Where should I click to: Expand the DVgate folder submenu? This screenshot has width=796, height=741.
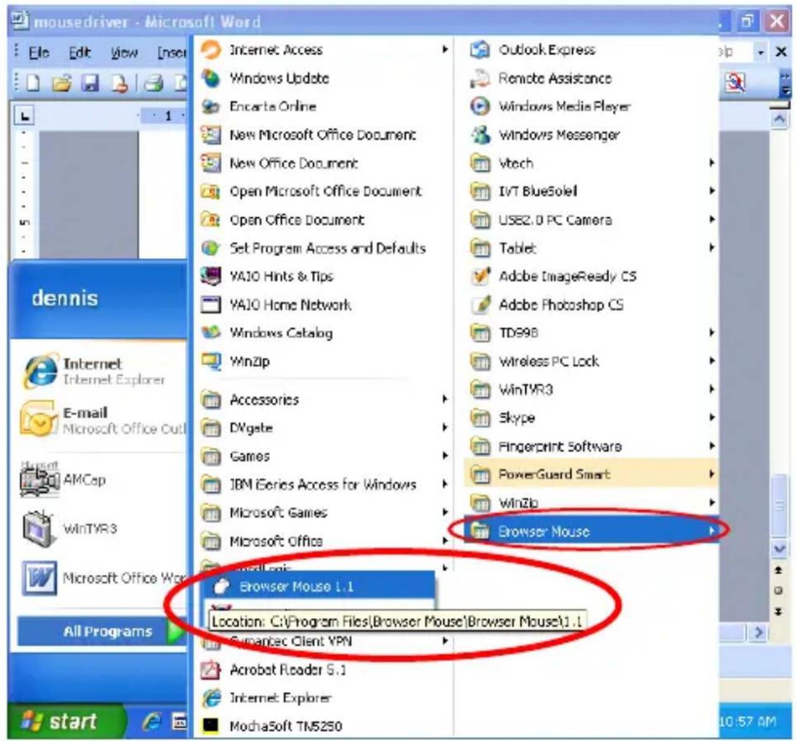324,428
